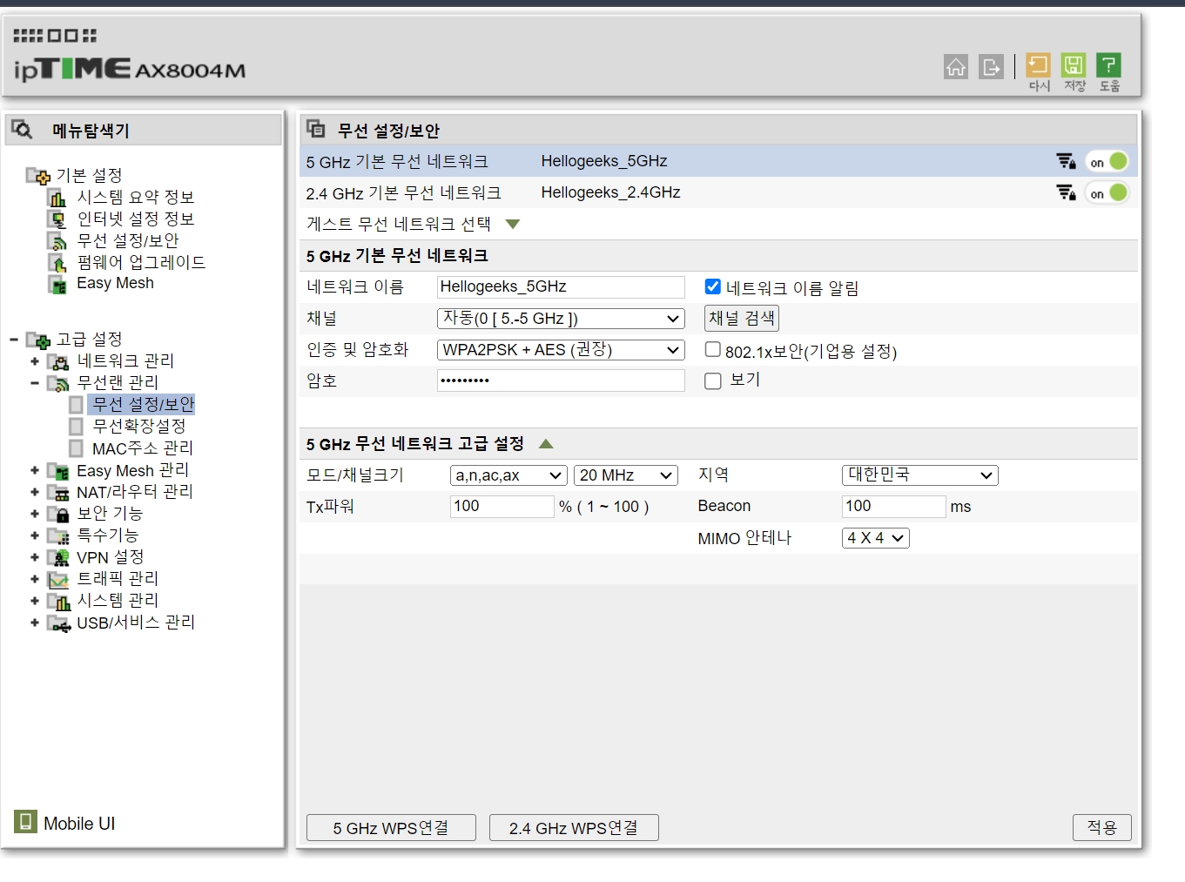1185x882 pixels.
Task: Toggle 5 GHz network on switch
Action: click(x=1108, y=162)
